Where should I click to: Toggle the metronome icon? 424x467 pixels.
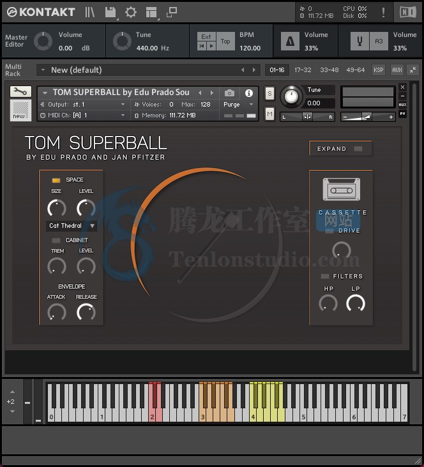click(290, 41)
